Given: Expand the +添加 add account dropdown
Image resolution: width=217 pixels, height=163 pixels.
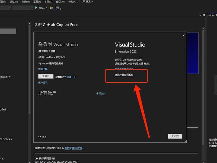Looking at the screenshot, I should click(101, 93).
